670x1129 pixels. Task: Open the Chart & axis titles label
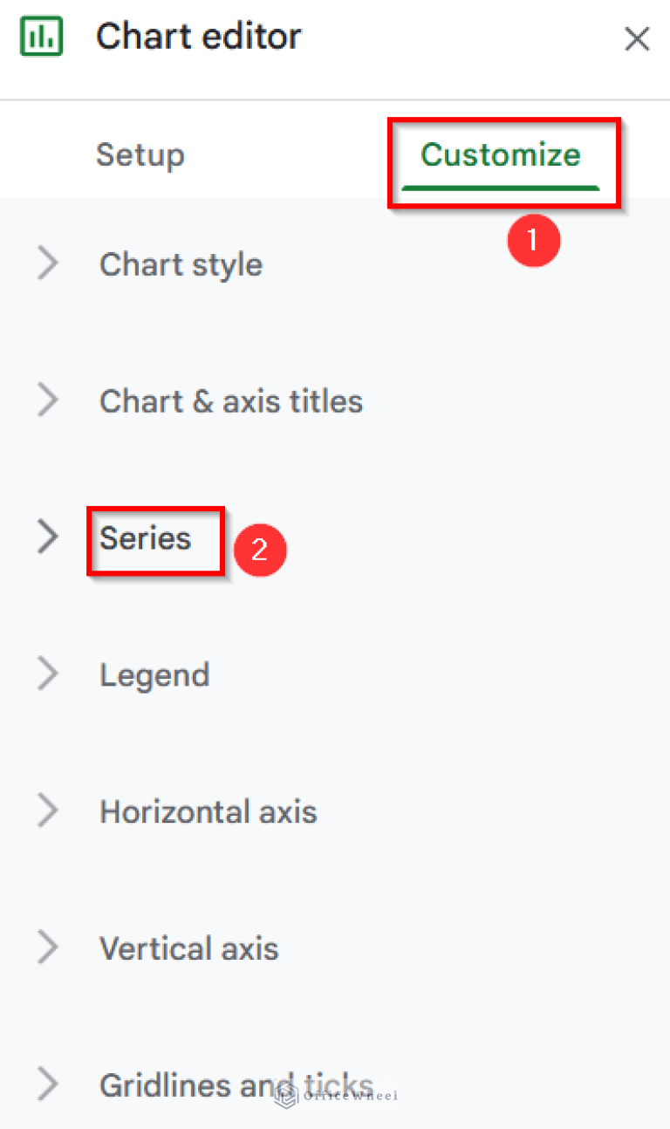pos(230,400)
